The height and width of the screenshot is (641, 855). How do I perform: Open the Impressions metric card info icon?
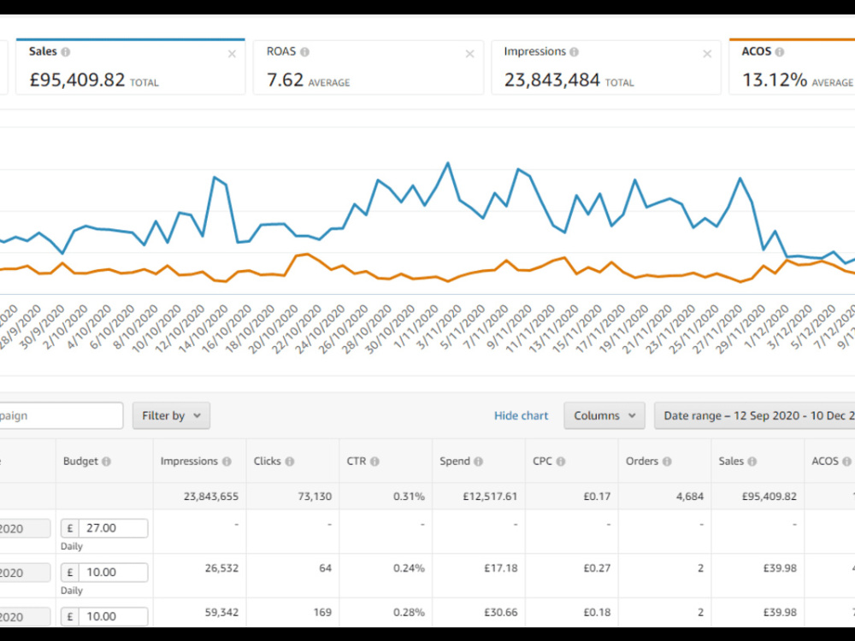click(x=575, y=52)
